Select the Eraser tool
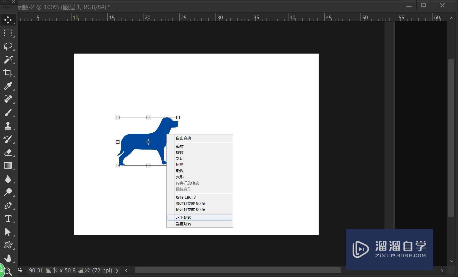 (8, 152)
